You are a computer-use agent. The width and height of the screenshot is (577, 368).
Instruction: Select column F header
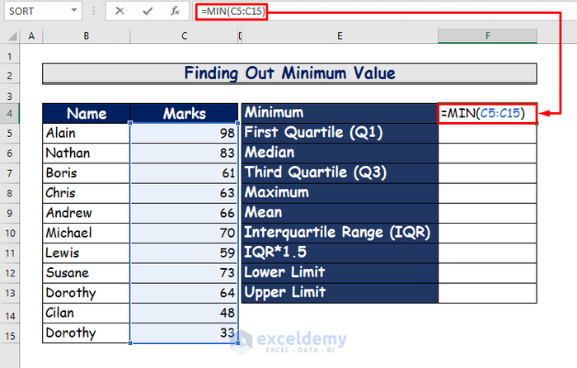(487, 36)
